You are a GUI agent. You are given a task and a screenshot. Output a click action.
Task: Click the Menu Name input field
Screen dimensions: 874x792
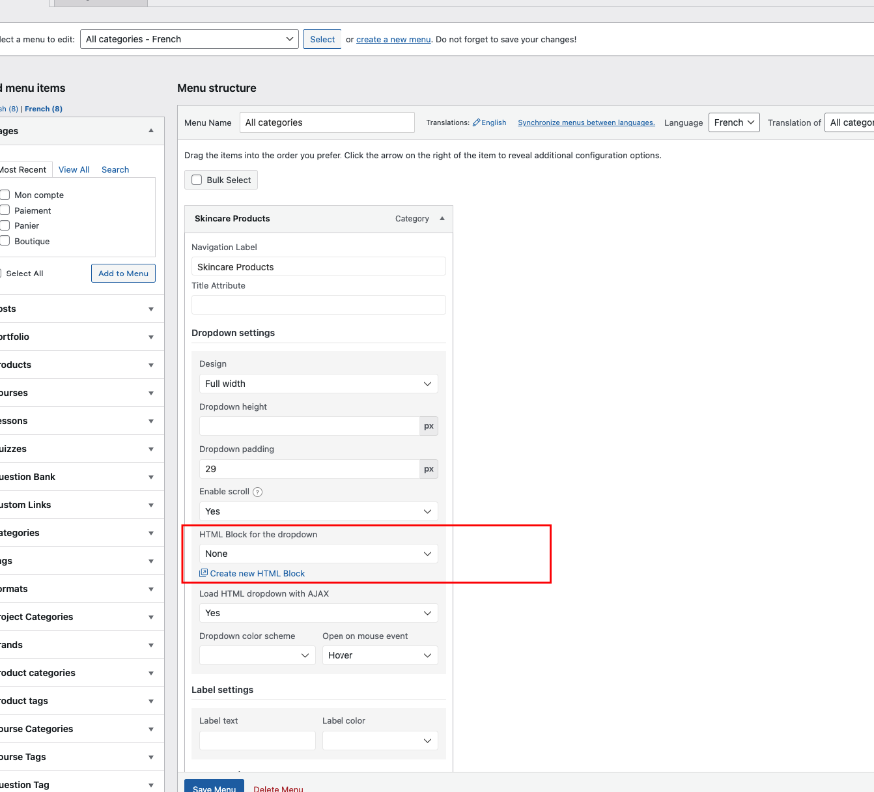(x=327, y=122)
